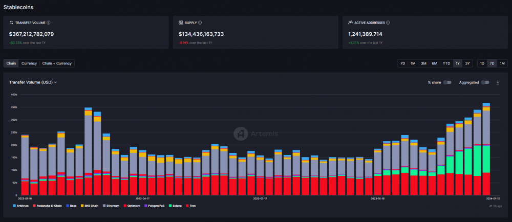Download the chart data

coord(498,82)
